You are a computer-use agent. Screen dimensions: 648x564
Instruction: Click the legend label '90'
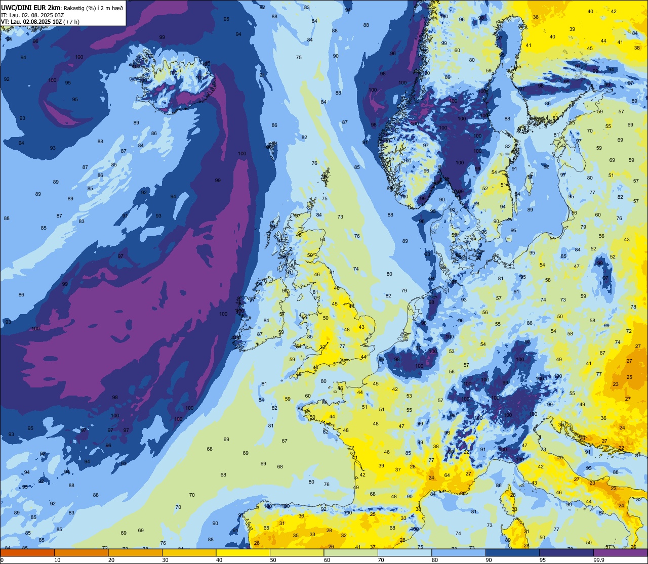click(x=489, y=560)
